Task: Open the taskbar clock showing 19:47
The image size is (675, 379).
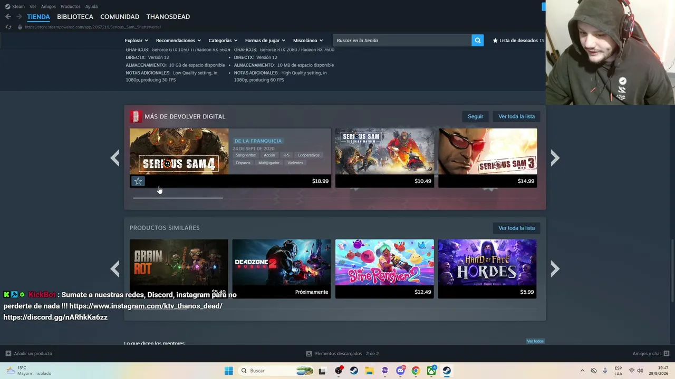Action: (x=658, y=371)
